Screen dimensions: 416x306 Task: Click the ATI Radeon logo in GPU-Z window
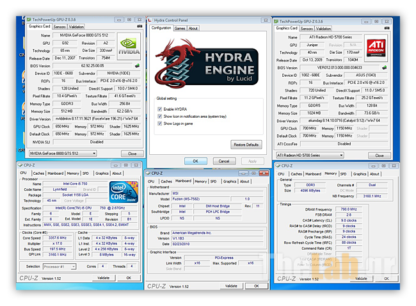376,48
